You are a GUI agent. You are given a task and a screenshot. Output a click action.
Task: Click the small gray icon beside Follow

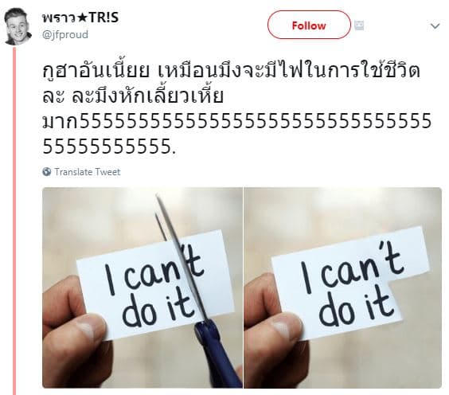[x=359, y=25]
